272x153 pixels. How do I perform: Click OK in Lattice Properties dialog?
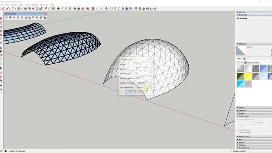[x=130, y=92]
